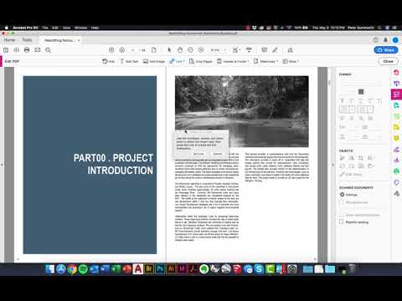Click the Edit tool in Edit PDF bar

(x=109, y=61)
